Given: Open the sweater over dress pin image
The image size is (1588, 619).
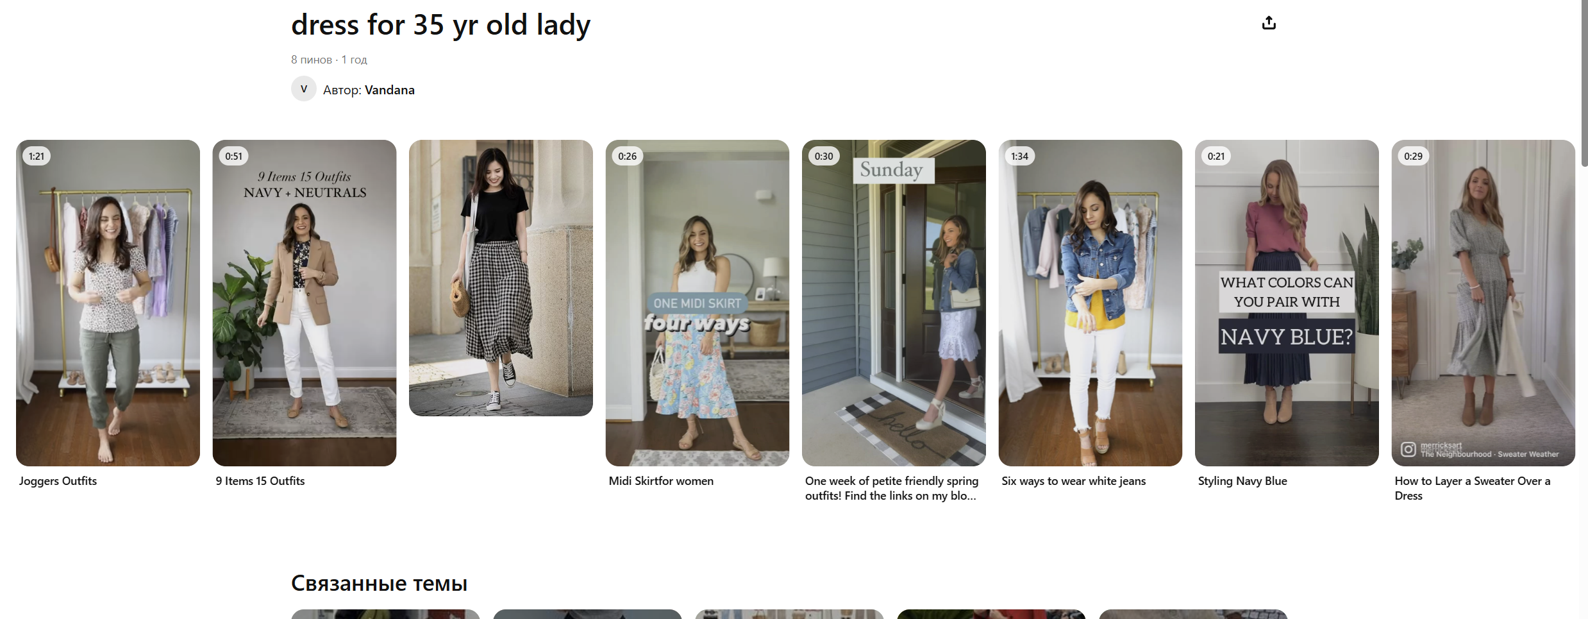Looking at the screenshot, I should coord(1484,303).
